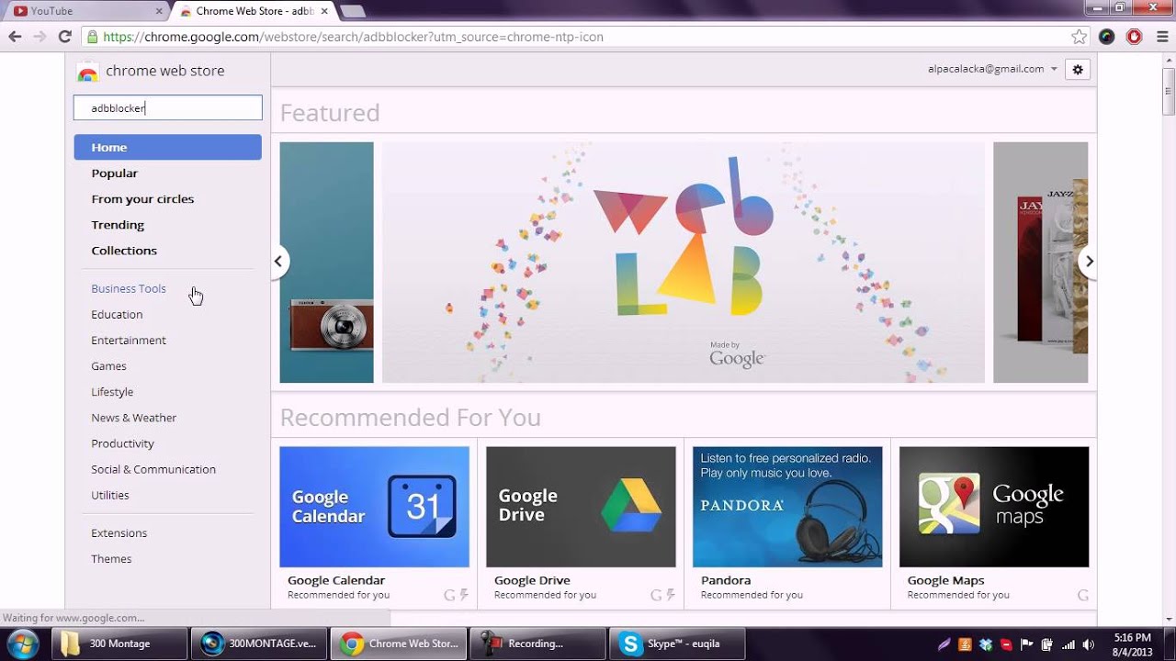Click the browser address bar URL
Screen dimensions: 1176x661
pyautogui.click(x=353, y=37)
